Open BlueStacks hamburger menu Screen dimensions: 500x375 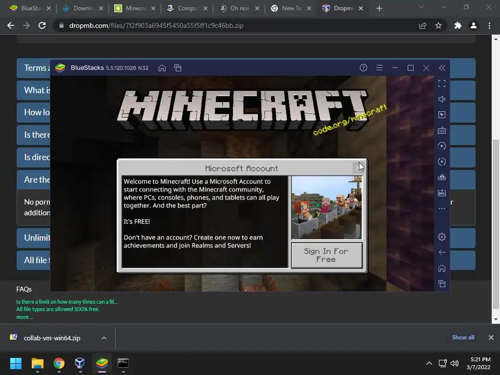[x=379, y=67]
